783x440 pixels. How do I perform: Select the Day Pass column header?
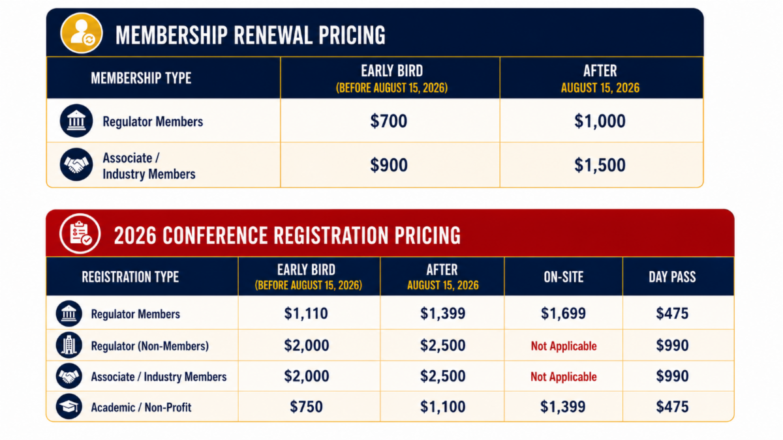pos(672,276)
